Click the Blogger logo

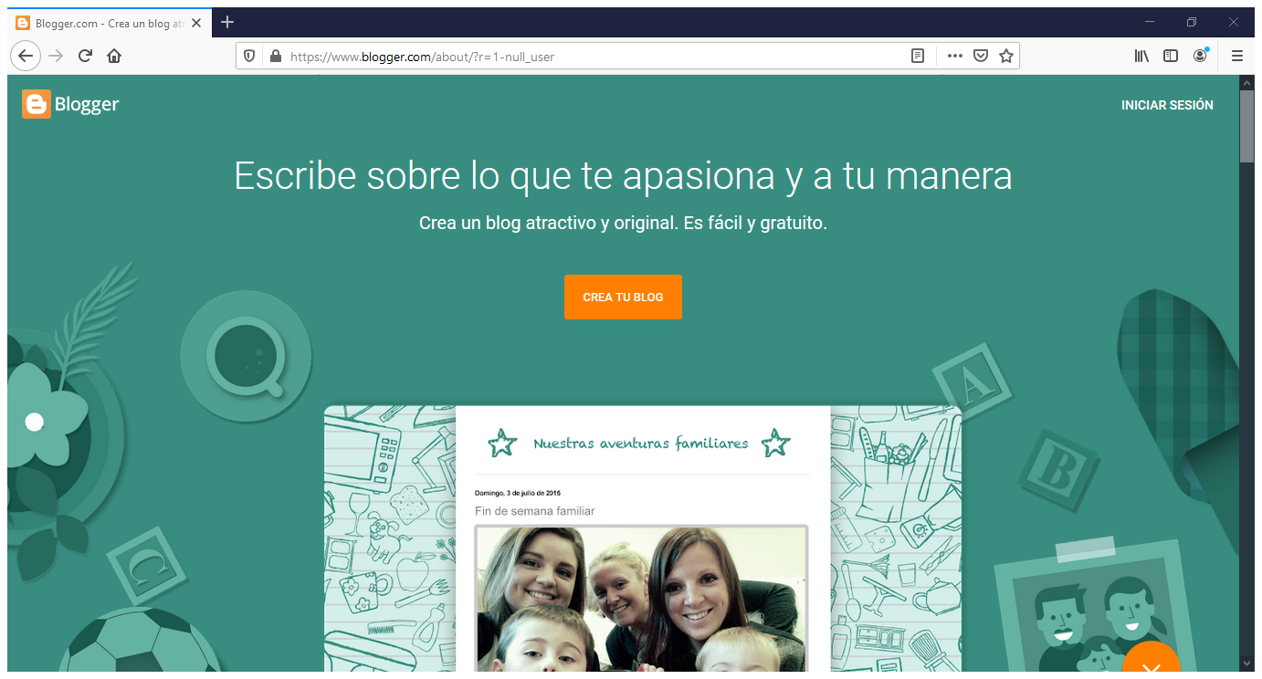click(x=71, y=105)
